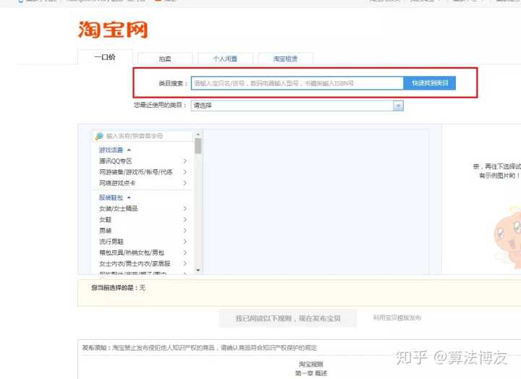Switch to the 拍卖 tab
This screenshot has width=521, height=379.
click(165, 59)
